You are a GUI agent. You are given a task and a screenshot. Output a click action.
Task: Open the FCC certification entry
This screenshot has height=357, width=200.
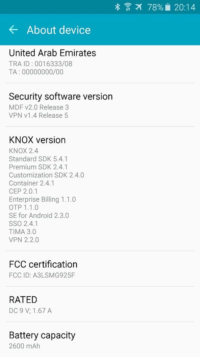click(100, 269)
